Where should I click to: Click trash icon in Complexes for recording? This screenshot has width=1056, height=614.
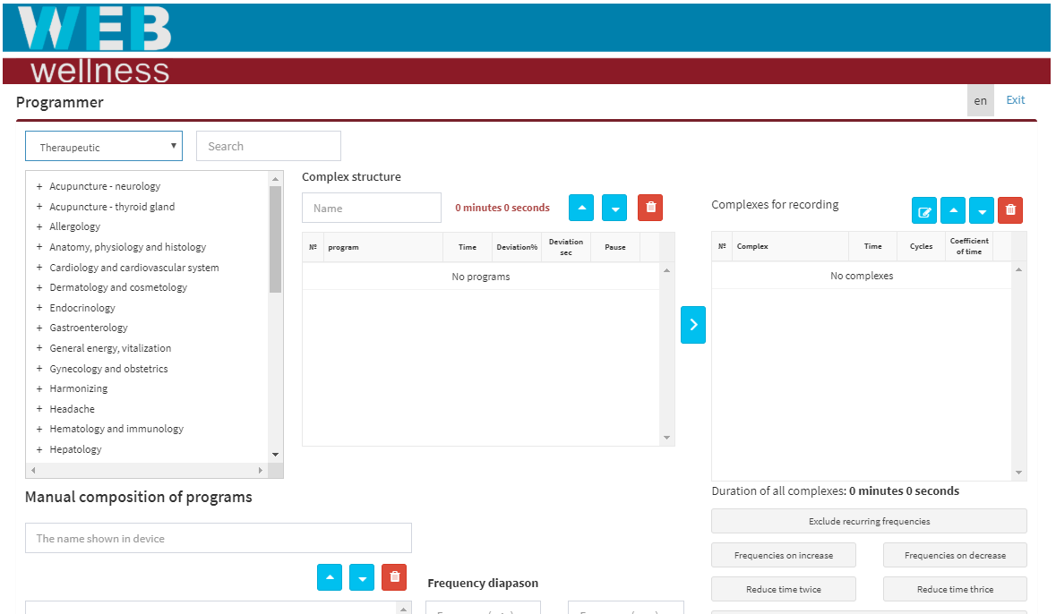(x=1010, y=211)
